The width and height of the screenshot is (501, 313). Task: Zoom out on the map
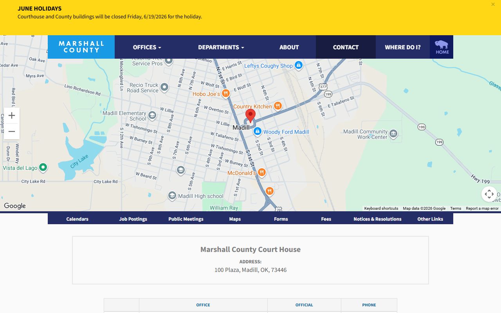(x=12, y=131)
